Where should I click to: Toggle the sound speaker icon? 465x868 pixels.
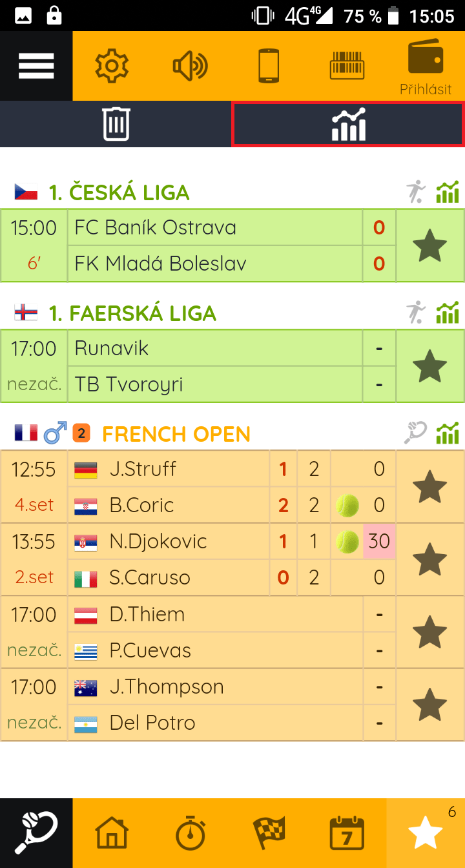coord(191,66)
